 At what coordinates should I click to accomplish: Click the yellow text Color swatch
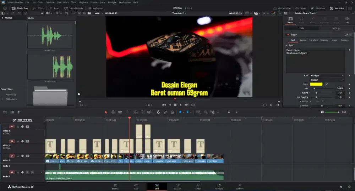[x=316, y=84]
